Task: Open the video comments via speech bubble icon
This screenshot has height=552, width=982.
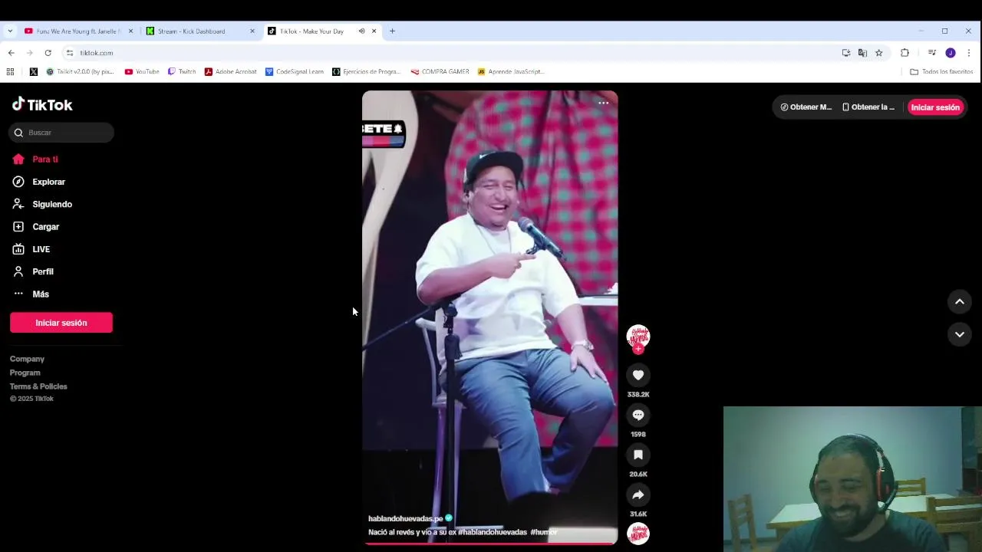Action: click(x=638, y=415)
